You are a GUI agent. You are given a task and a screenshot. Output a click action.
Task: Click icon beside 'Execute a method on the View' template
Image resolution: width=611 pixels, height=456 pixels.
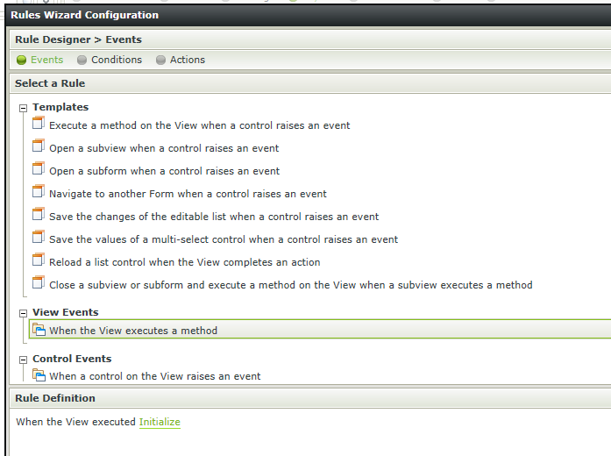[x=38, y=124]
